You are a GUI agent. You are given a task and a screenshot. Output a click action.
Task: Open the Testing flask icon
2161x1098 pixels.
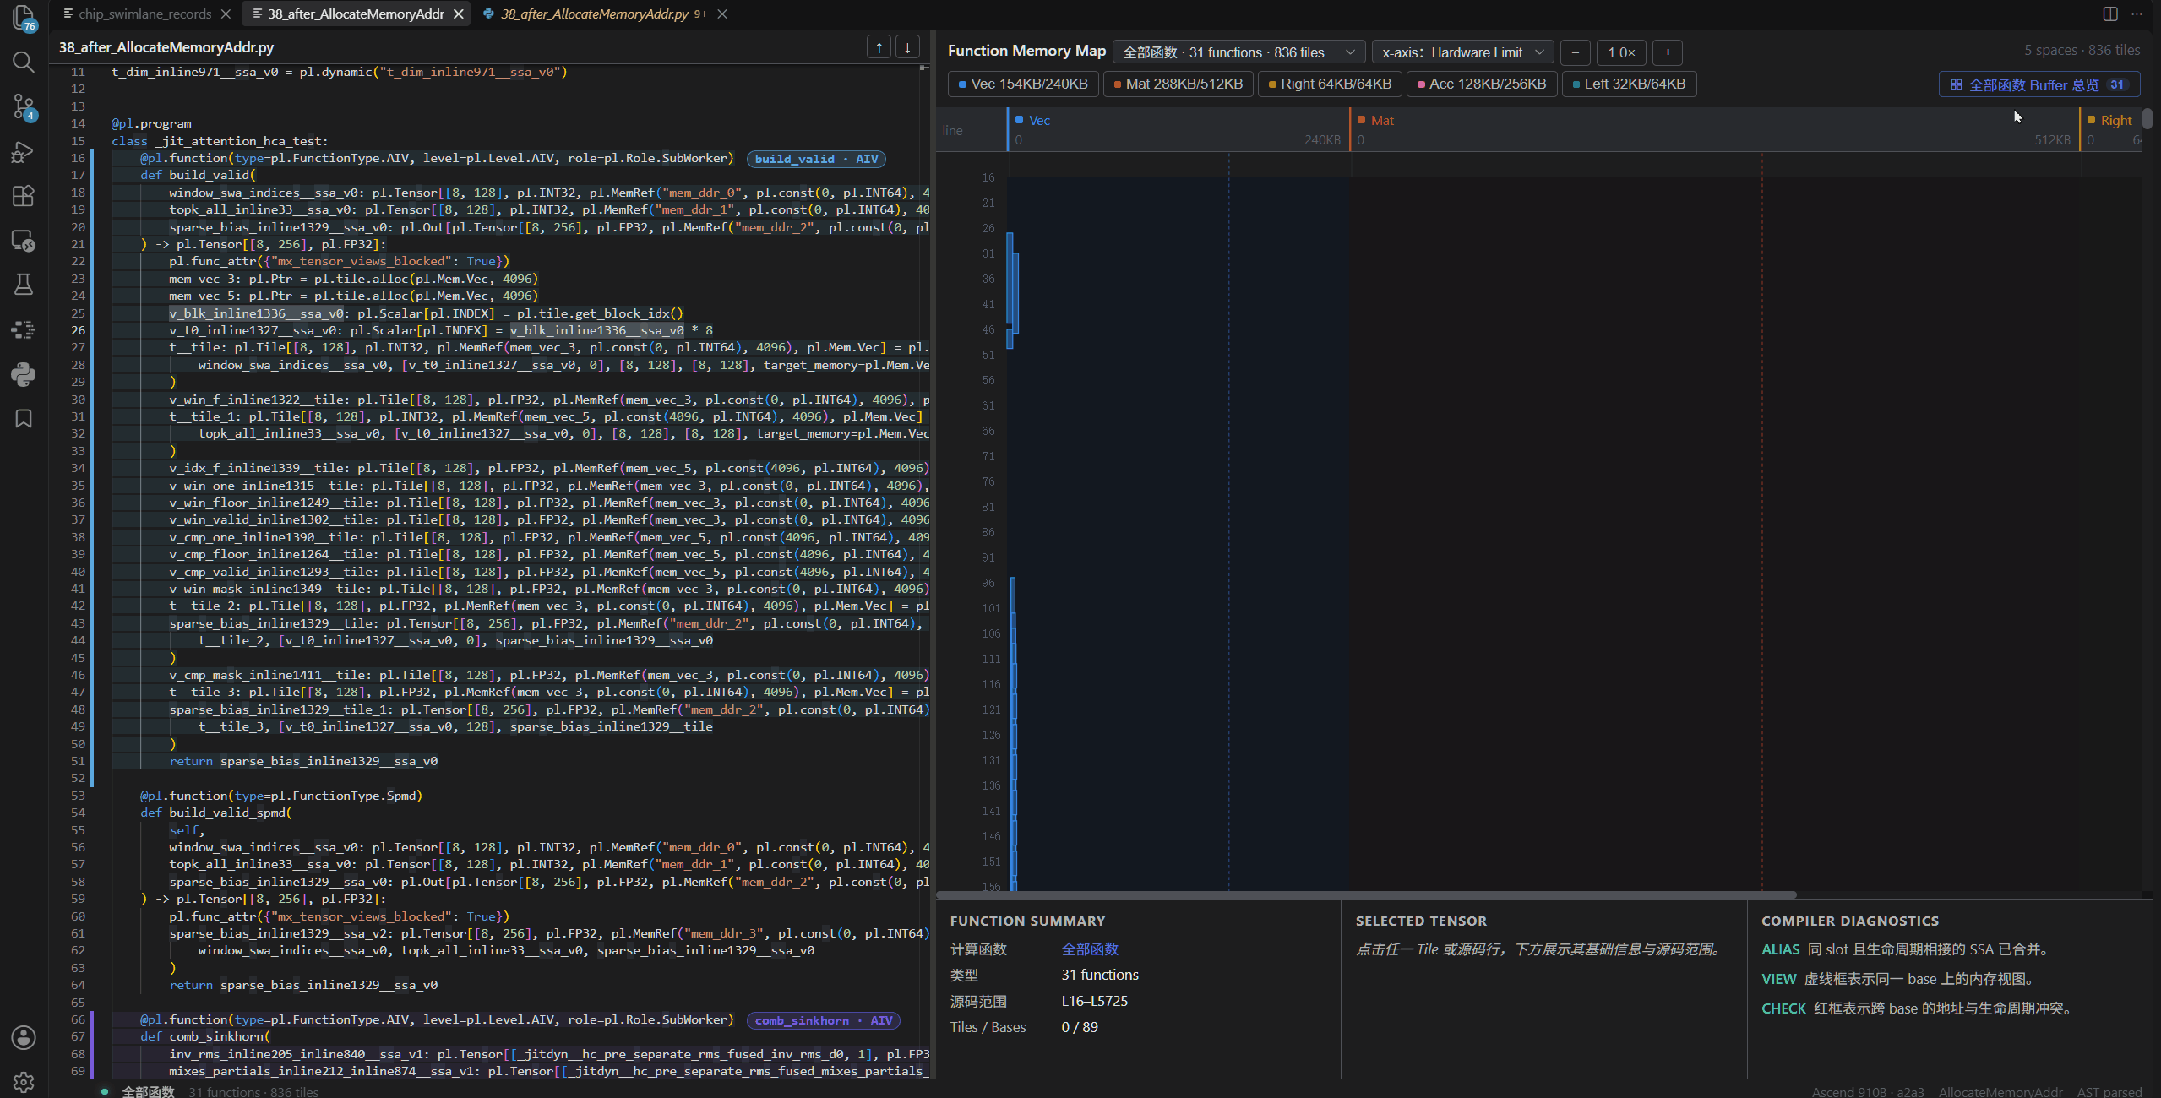24,285
